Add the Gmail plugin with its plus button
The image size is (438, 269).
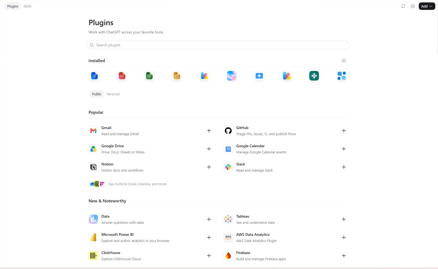point(209,131)
